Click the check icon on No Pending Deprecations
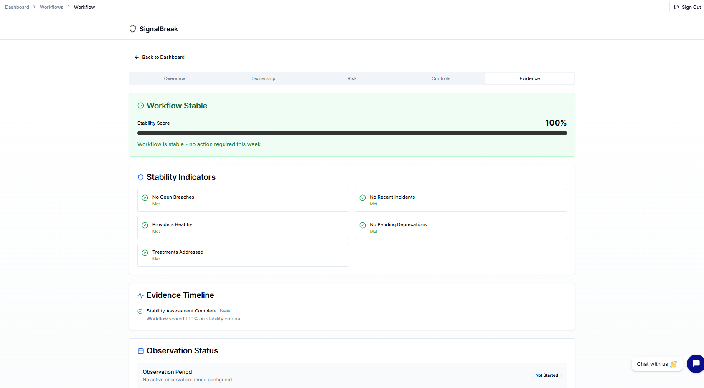704x388 pixels. (363, 225)
